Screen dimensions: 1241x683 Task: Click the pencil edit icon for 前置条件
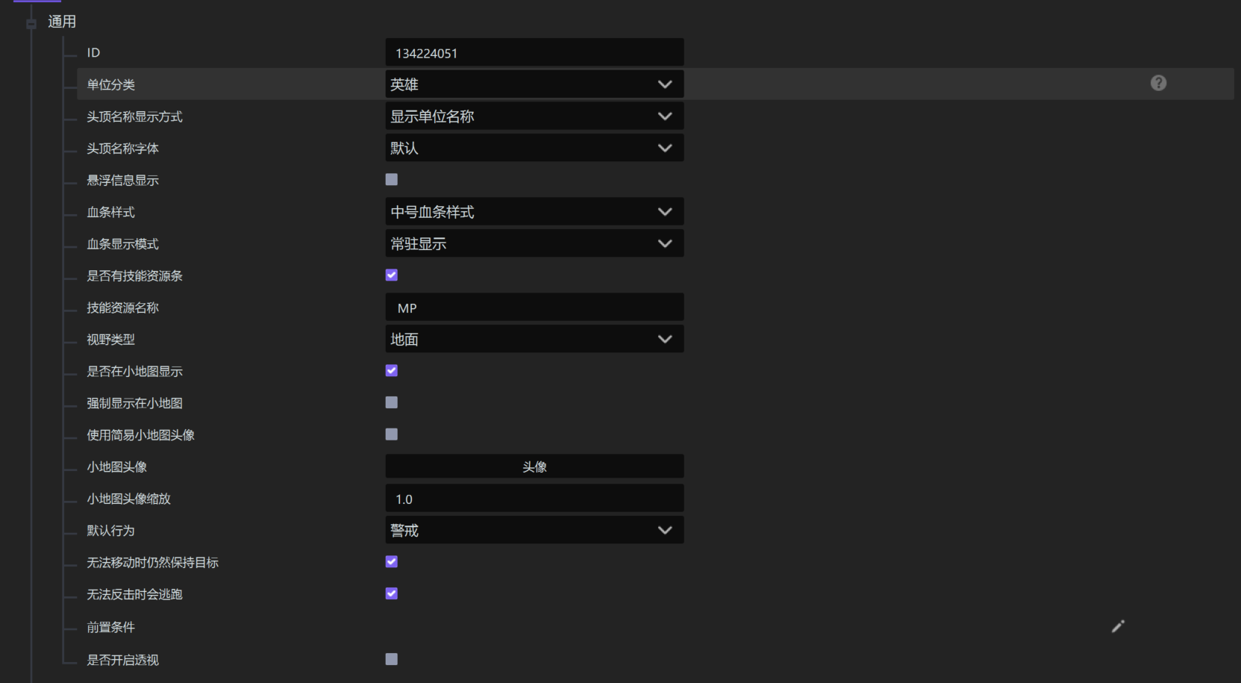[1118, 626]
